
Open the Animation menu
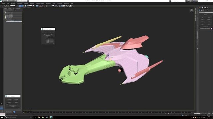tap(20, 4)
